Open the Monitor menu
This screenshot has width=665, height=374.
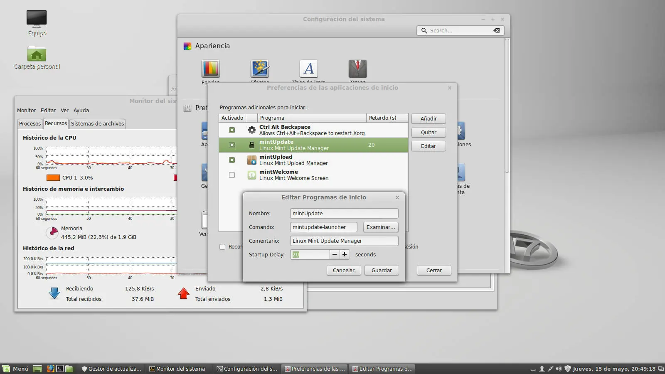click(x=26, y=110)
